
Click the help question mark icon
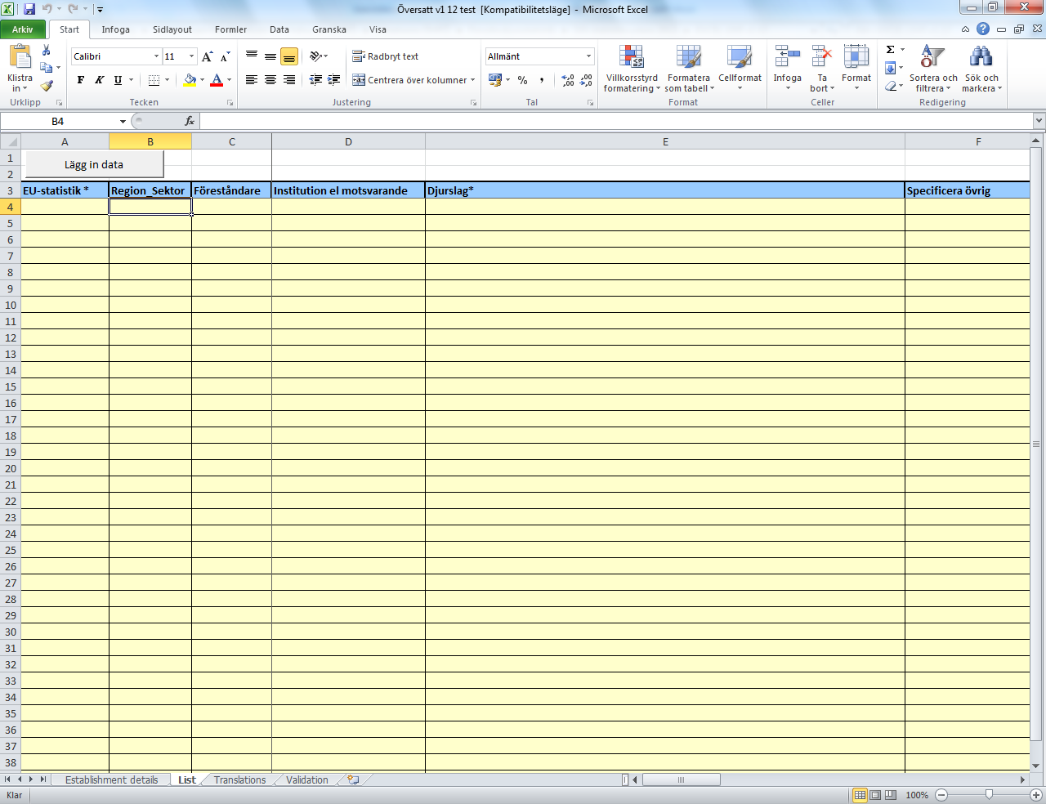point(983,29)
